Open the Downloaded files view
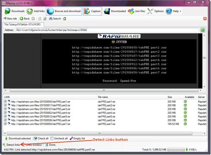This screenshot has width=211, height=155. tap(115, 11)
